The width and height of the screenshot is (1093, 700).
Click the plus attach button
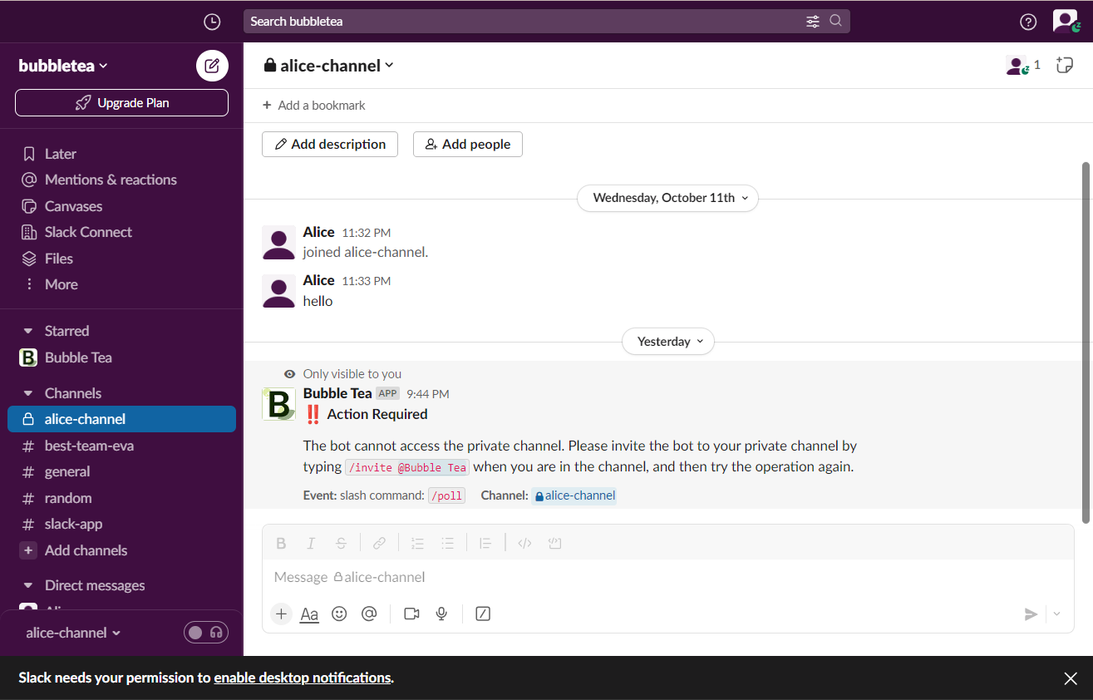coord(281,614)
